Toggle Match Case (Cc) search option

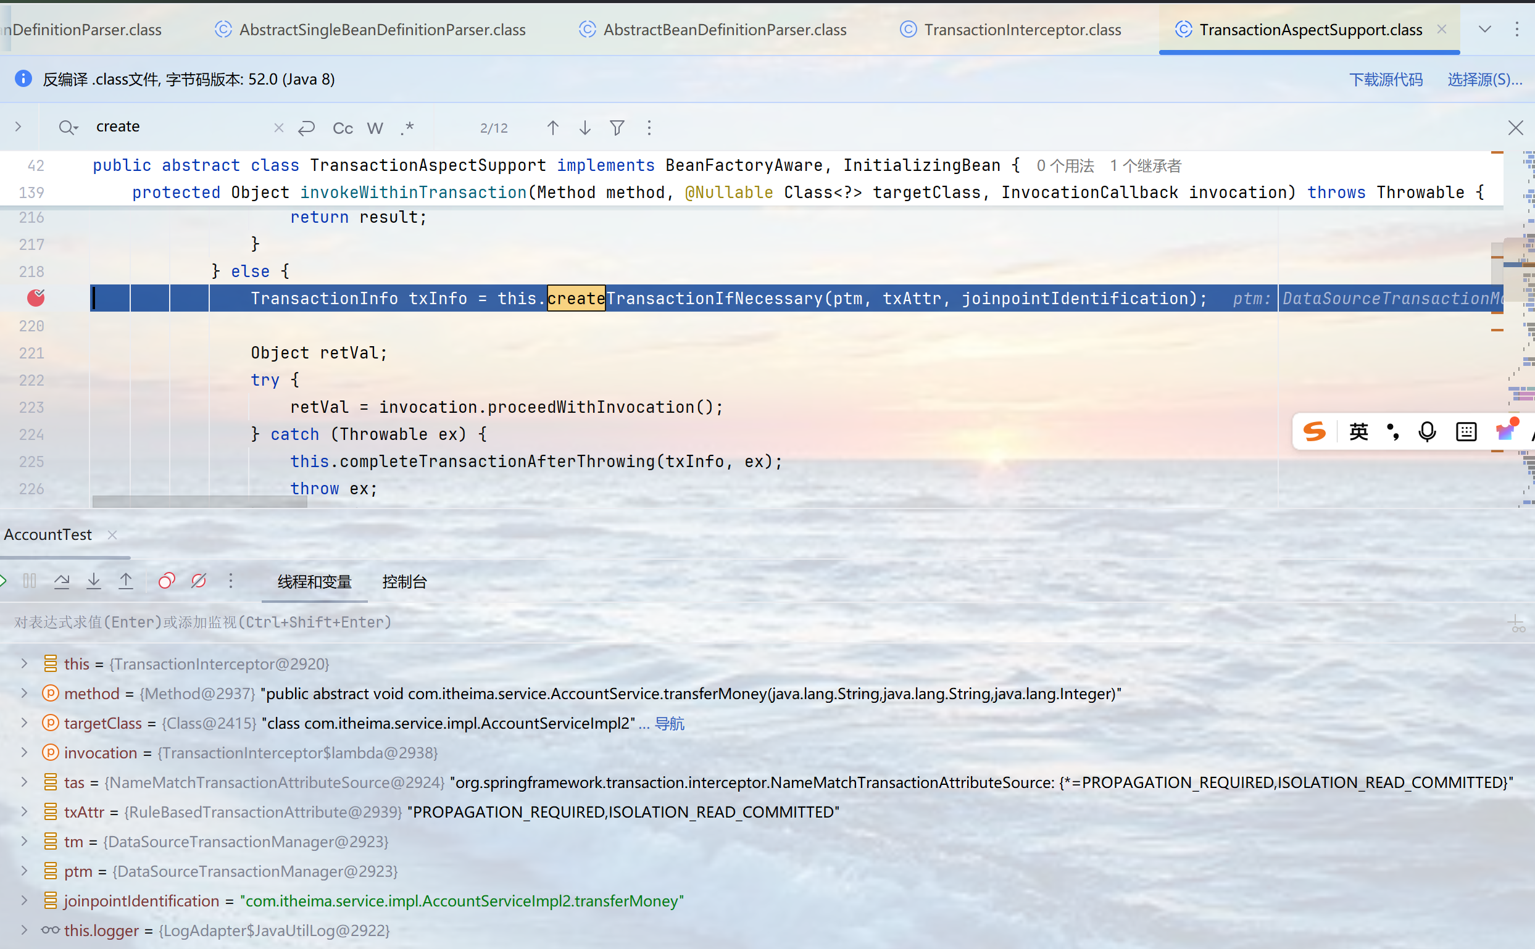pyautogui.click(x=343, y=128)
